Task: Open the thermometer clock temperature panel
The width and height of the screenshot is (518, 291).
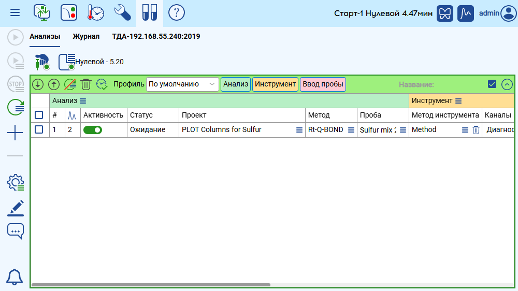Action: [95, 12]
